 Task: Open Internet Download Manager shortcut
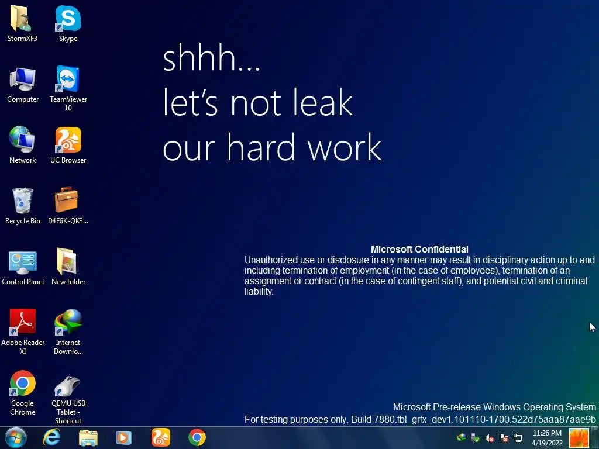tap(68, 331)
